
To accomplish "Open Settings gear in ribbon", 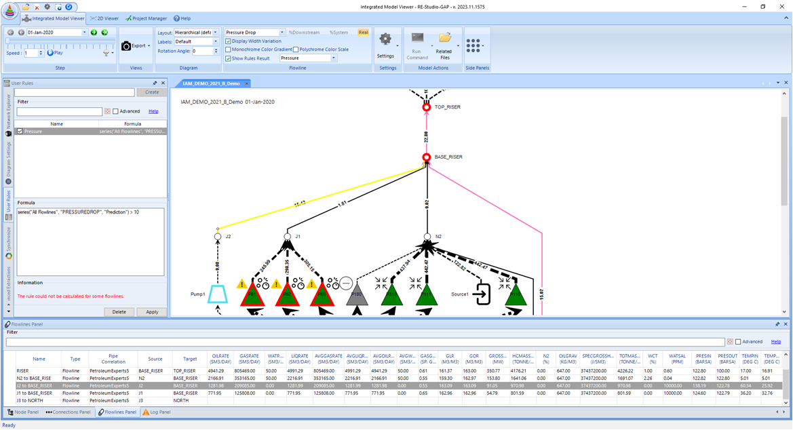I will coord(385,39).
